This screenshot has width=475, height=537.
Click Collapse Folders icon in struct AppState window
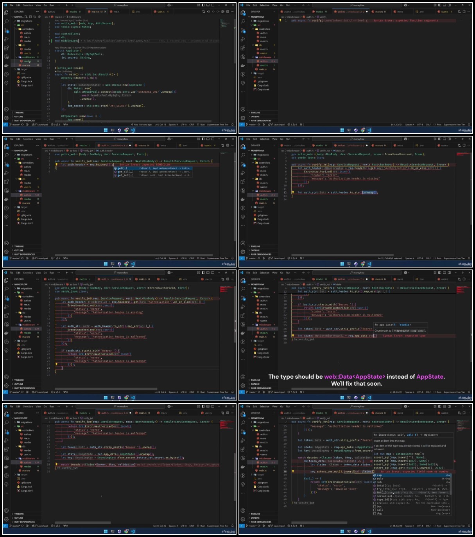pyautogui.click(x=38, y=17)
